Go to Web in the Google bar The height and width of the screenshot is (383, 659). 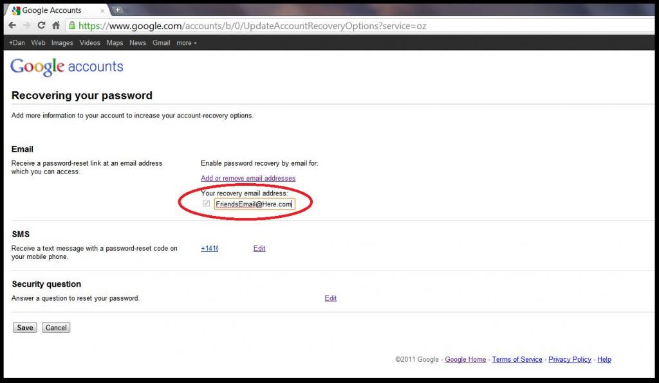pos(38,43)
